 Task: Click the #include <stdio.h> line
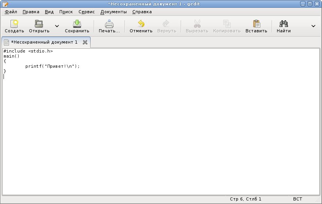click(28, 51)
